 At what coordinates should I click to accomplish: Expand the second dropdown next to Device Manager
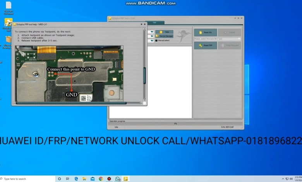151,36
